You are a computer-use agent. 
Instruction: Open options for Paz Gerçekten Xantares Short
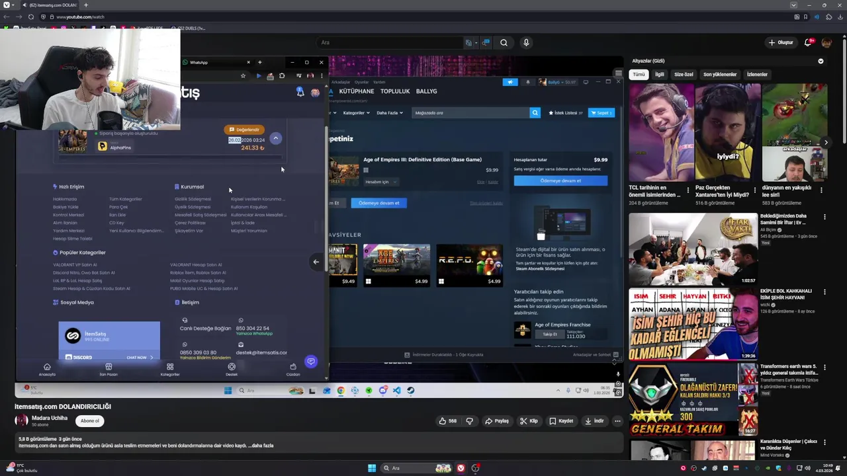pyautogui.click(x=754, y=190)
